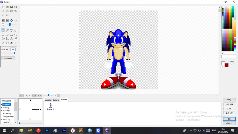Open File Explorer from the taskbar
Image resolution: width=238 pixels, height=134 pixels.
point(21,131)
